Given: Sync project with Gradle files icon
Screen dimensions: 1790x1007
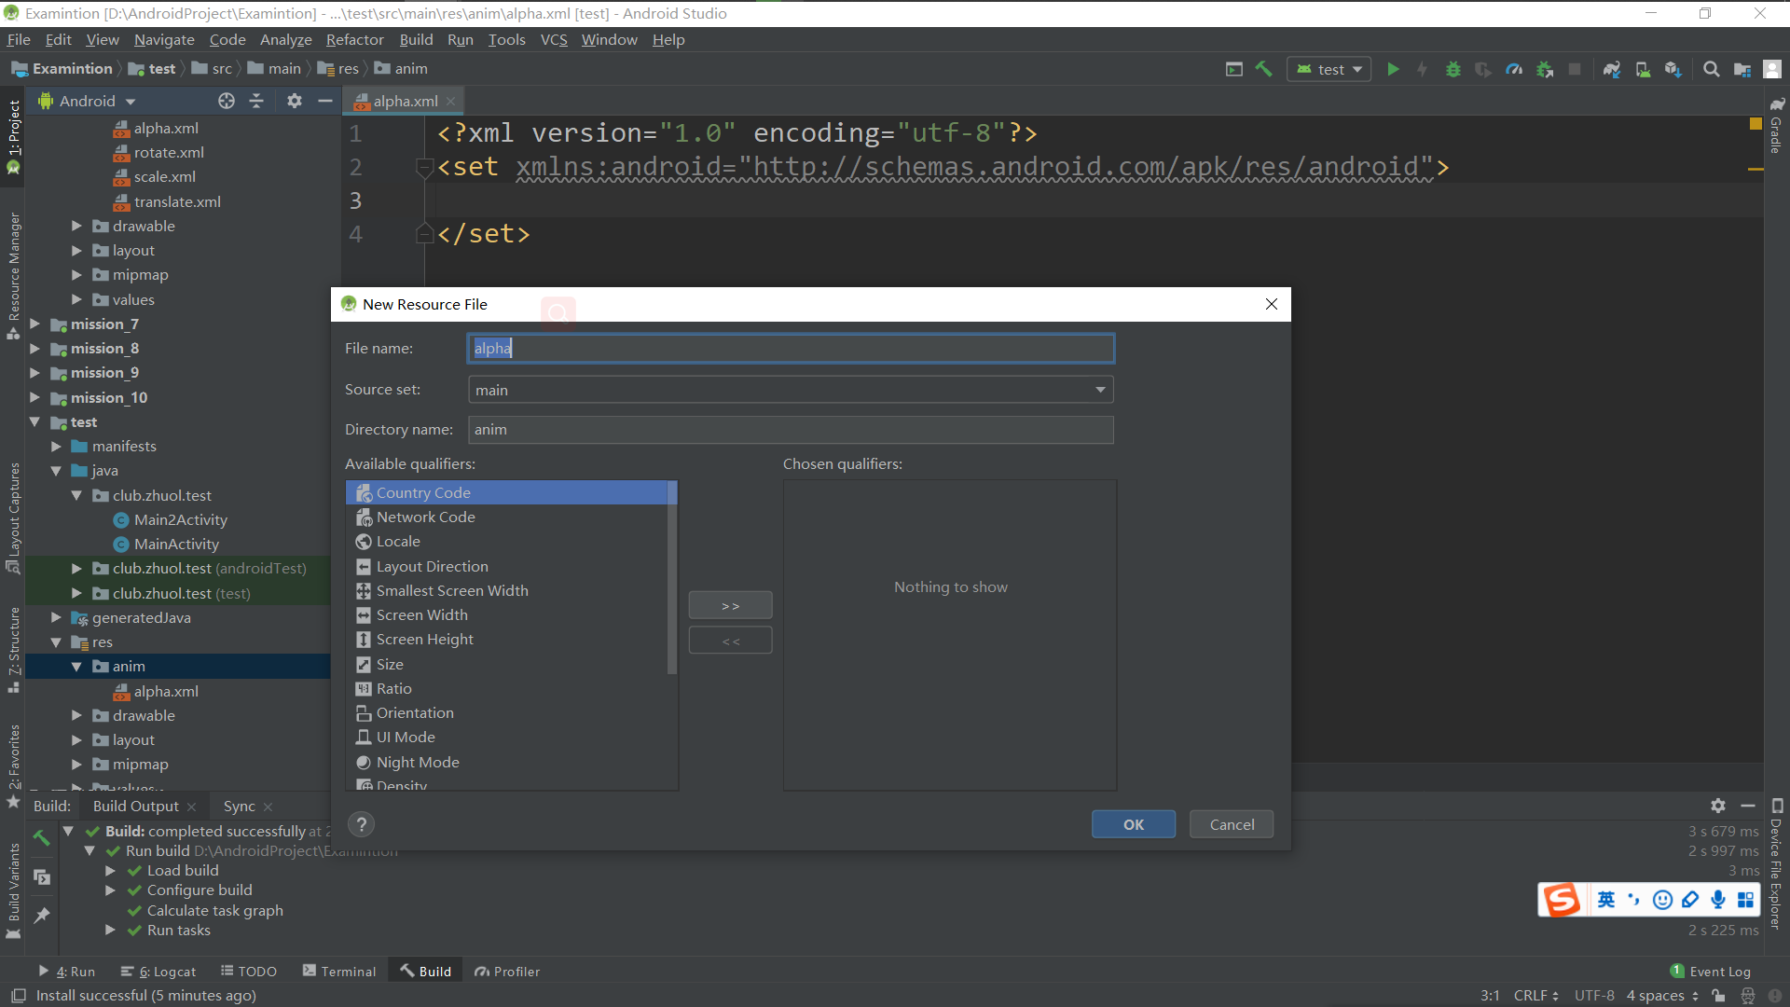Looking at the screenshot, I should pyautogui.click(x=1612, y=69).
